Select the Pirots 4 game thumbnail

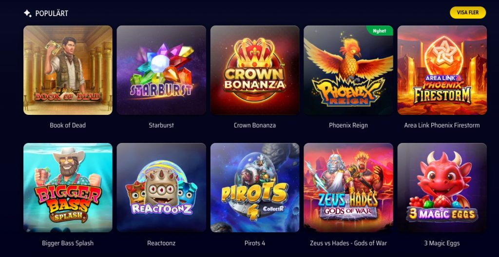255,188
